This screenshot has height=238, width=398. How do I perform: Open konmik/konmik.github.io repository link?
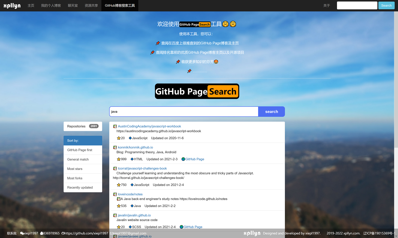(135, 147)
